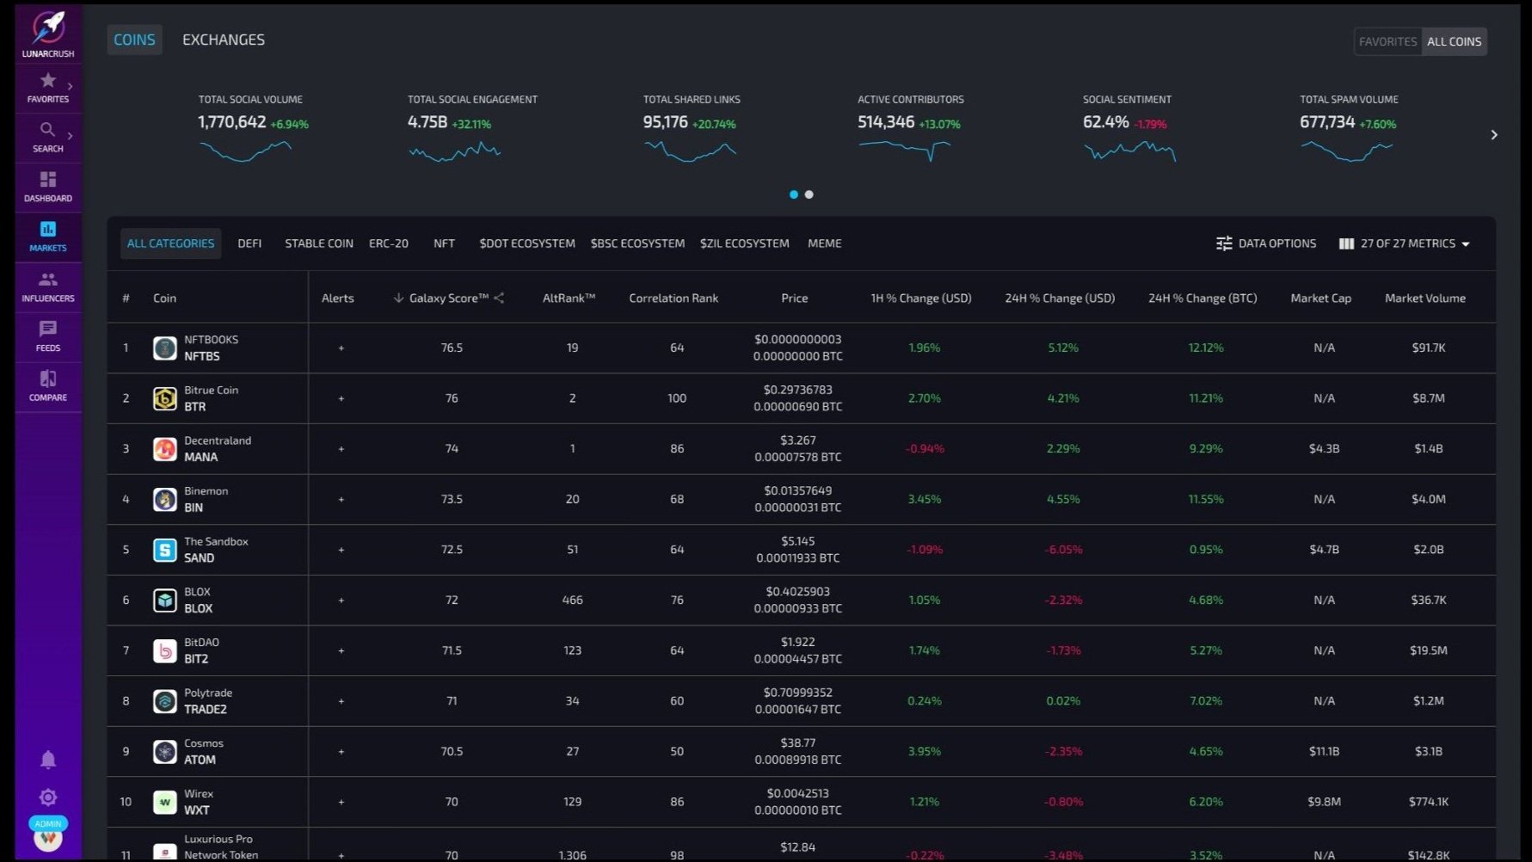Open the Favorites sidebar star icon
Viewport: 1532px width, 862px height.
(x=47, y=81)
